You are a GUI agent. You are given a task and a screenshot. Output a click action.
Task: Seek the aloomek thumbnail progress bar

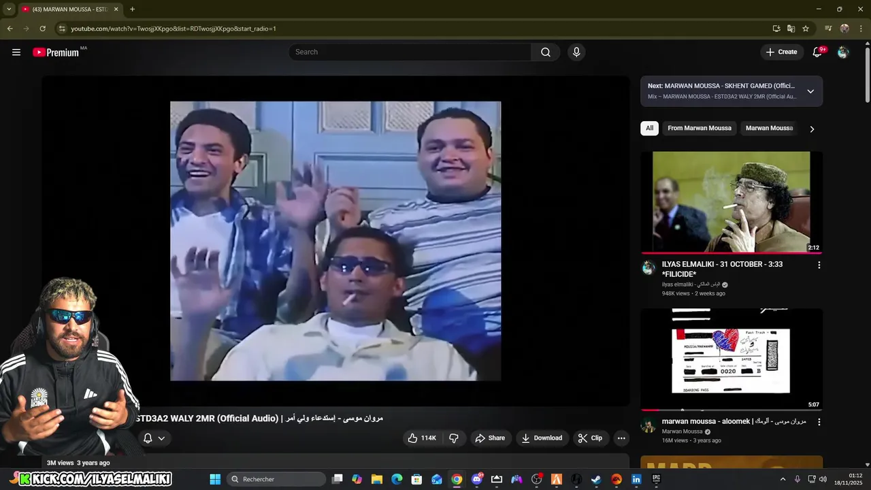click(732, 410)
